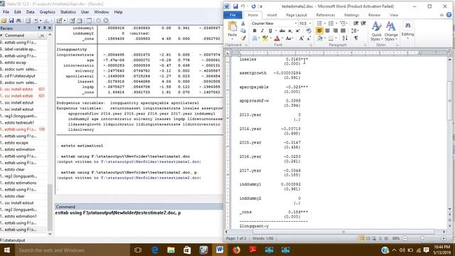This screenshot has width=455, height=256.
Task: Click the blue File button in Word
Action: click(232, 15)
